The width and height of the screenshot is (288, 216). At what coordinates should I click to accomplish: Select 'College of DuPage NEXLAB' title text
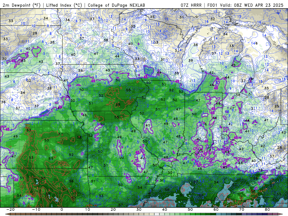click(x=116, y=5)
